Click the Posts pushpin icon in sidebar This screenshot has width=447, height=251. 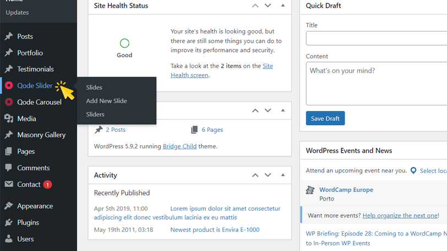pos(9,37)
